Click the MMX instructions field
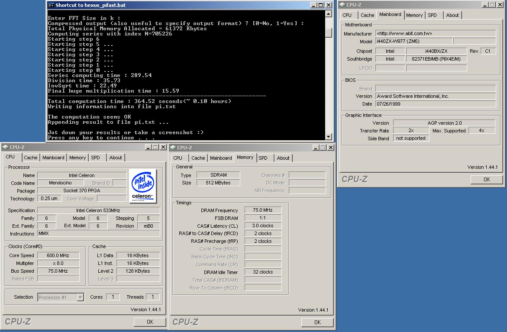The height and width of the screenshot is (332, 507). [x=98, y=233]
